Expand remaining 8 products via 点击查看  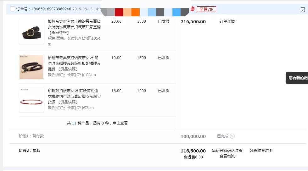pos(120,123)
